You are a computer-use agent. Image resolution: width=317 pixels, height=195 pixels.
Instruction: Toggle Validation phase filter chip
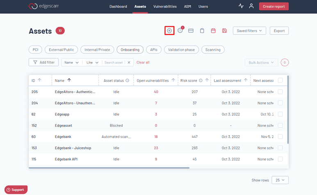(181, 50)
